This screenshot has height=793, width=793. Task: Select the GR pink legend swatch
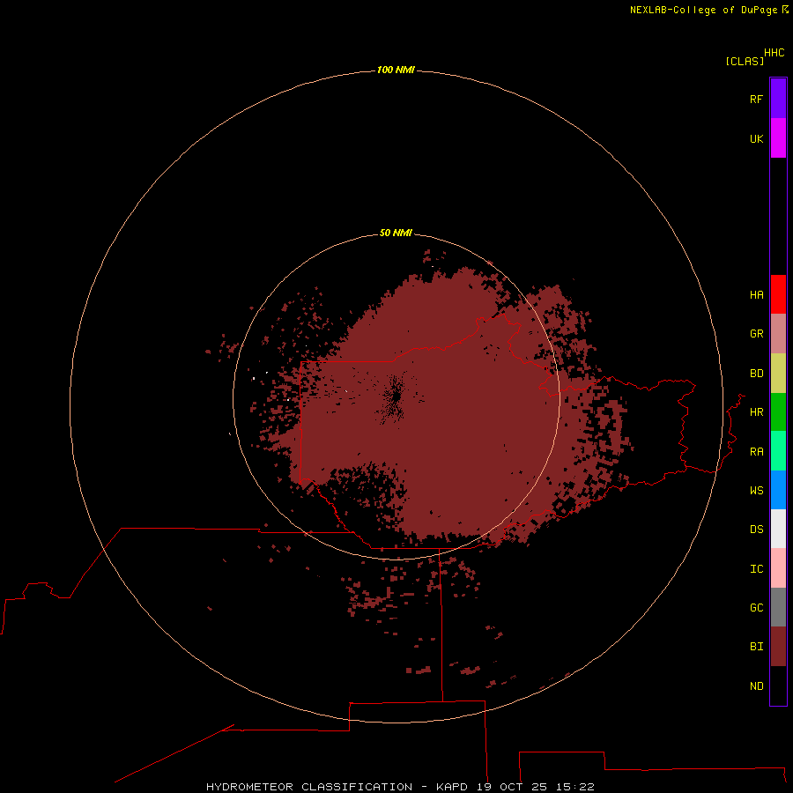click(x=778, y=334)
